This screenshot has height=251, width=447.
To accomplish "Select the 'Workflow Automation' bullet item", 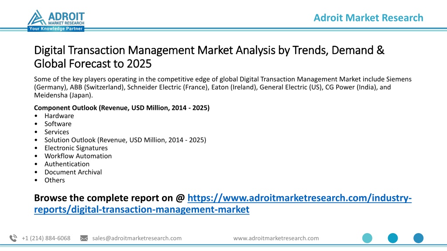I will [78, 156].
